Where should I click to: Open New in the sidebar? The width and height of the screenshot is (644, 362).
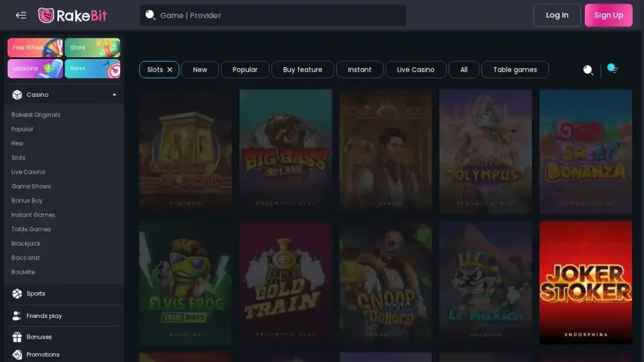tap(17, 144)
